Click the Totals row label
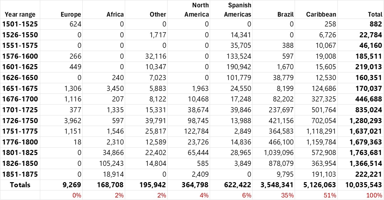The height and width of the screenshot is (200, 384). tap(20, 185)
